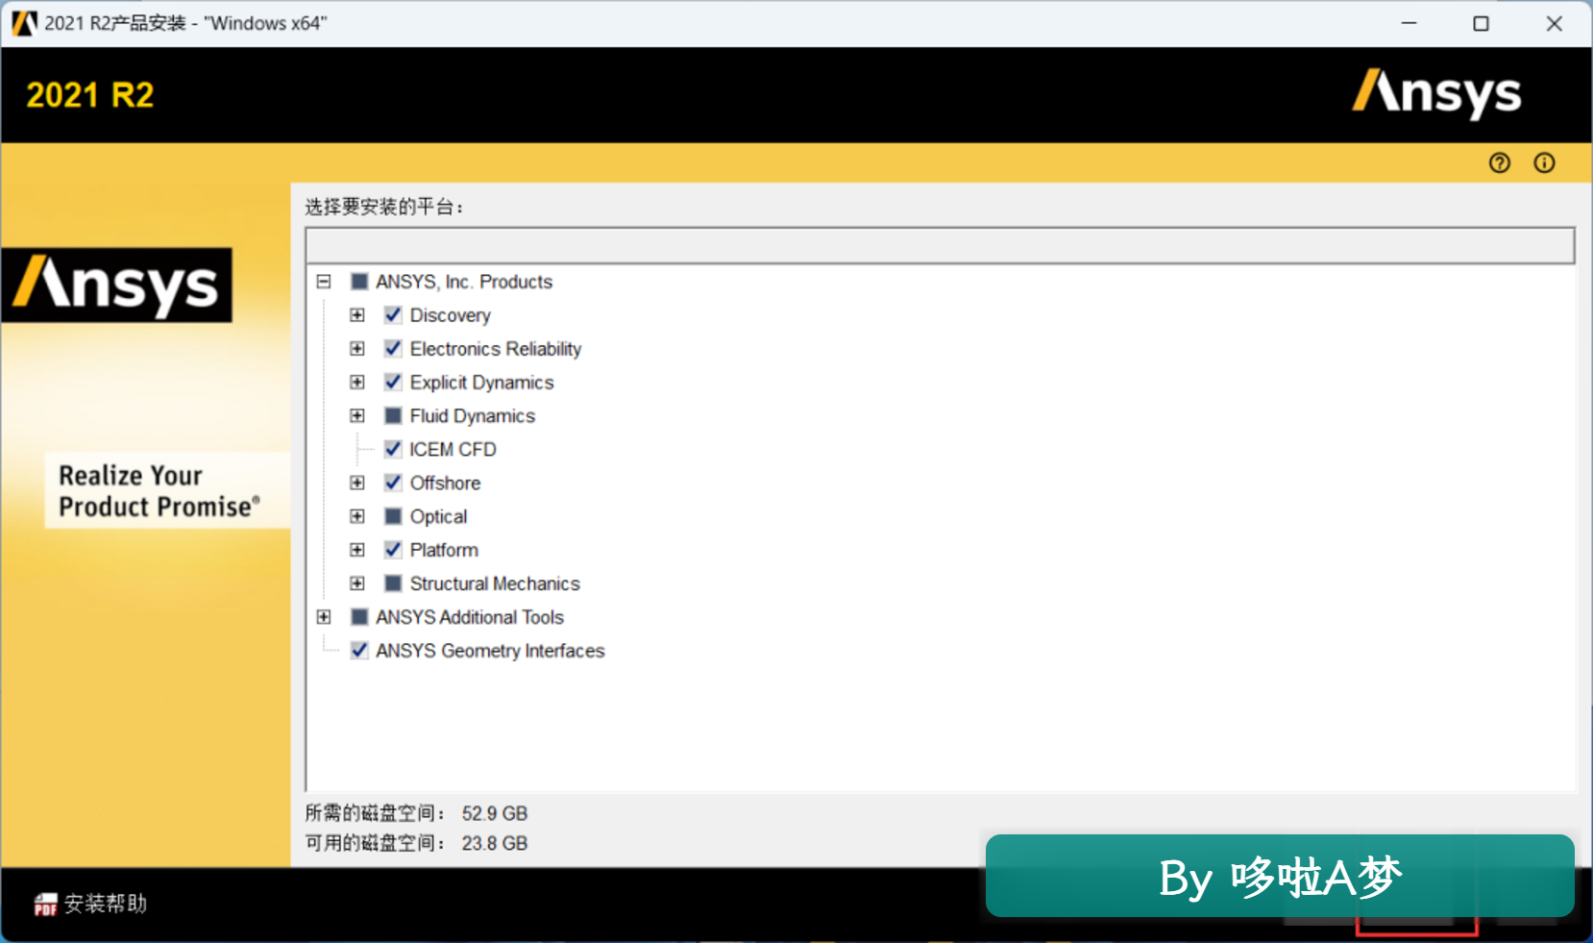The height and width of the screenshot is (943, 1593).
Task: Open help via the question mark icon
Action: click(x=1499, y=163)
